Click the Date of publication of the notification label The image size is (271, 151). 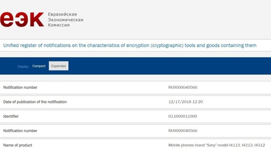click(35, 102)
